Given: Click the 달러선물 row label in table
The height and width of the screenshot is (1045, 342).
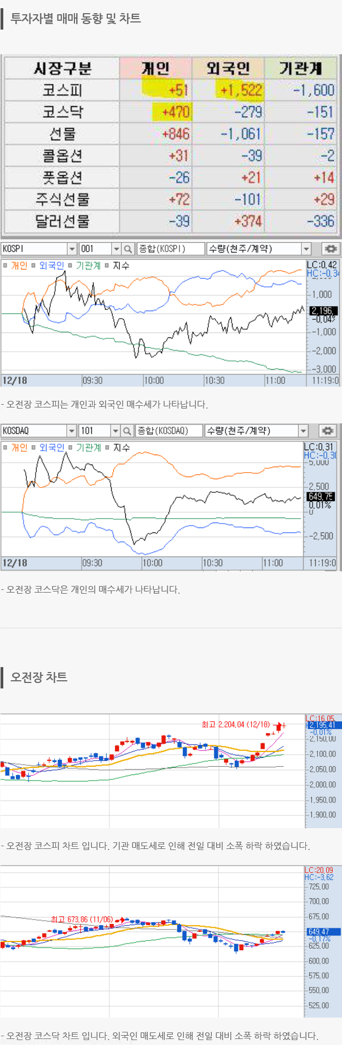Looking at the screenshot, I should pos(62,221).
